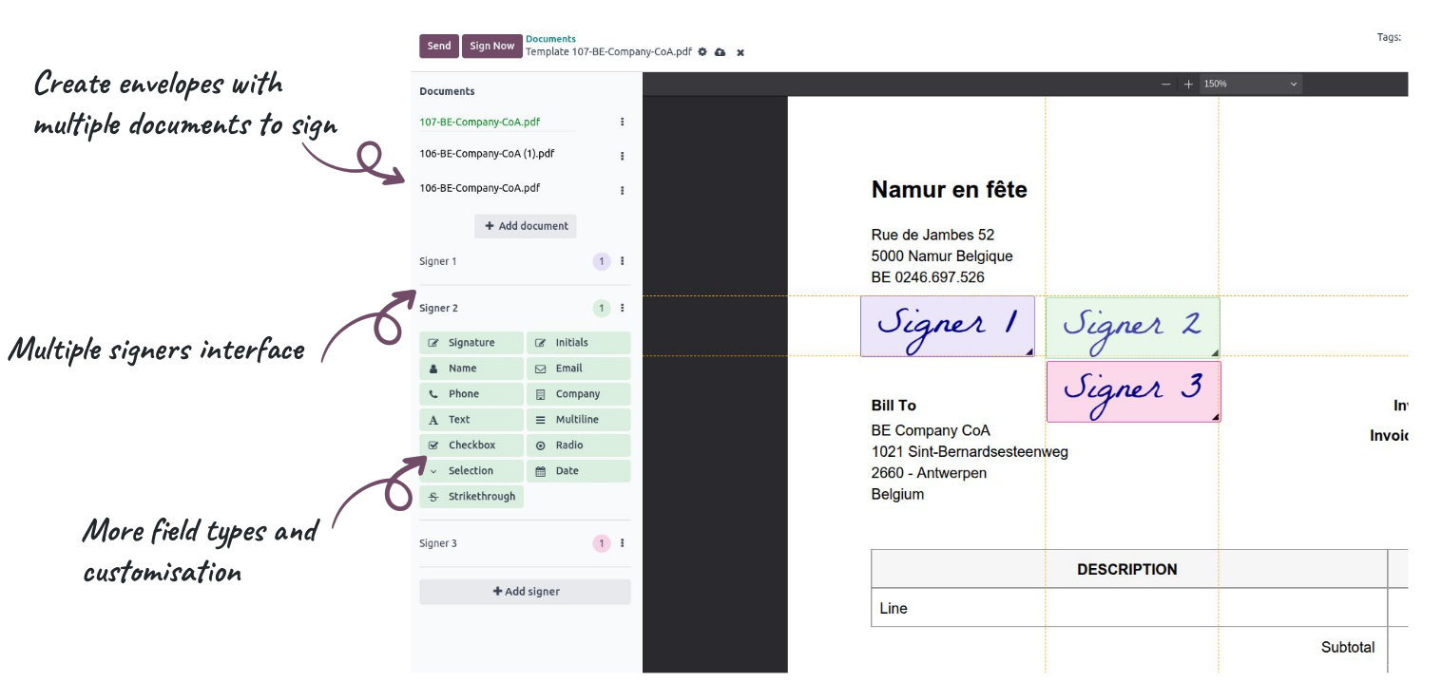Zoom out using the minus icon
Image resolution: width=1442 pixels, height=682 pixels.
point(1166,85)
